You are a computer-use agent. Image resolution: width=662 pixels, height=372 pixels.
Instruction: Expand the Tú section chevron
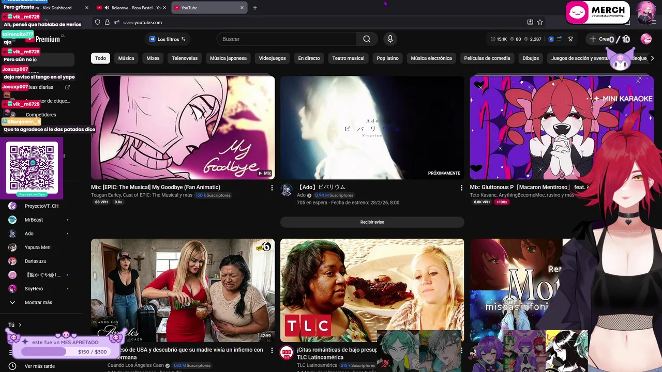point(20,325)
